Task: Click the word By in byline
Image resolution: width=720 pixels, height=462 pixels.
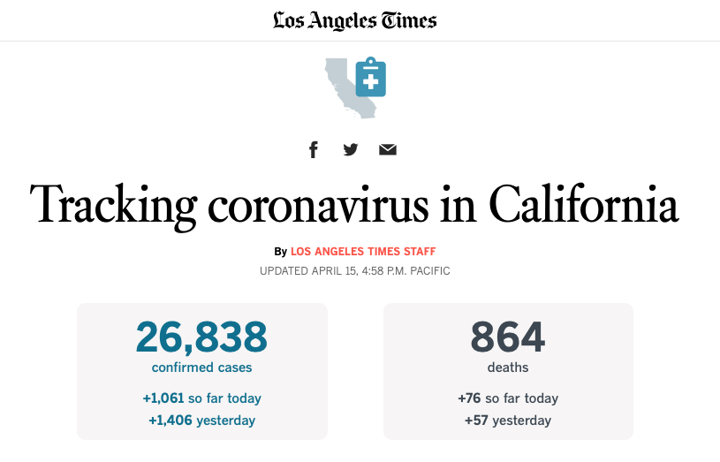Action: pos(281,252)
